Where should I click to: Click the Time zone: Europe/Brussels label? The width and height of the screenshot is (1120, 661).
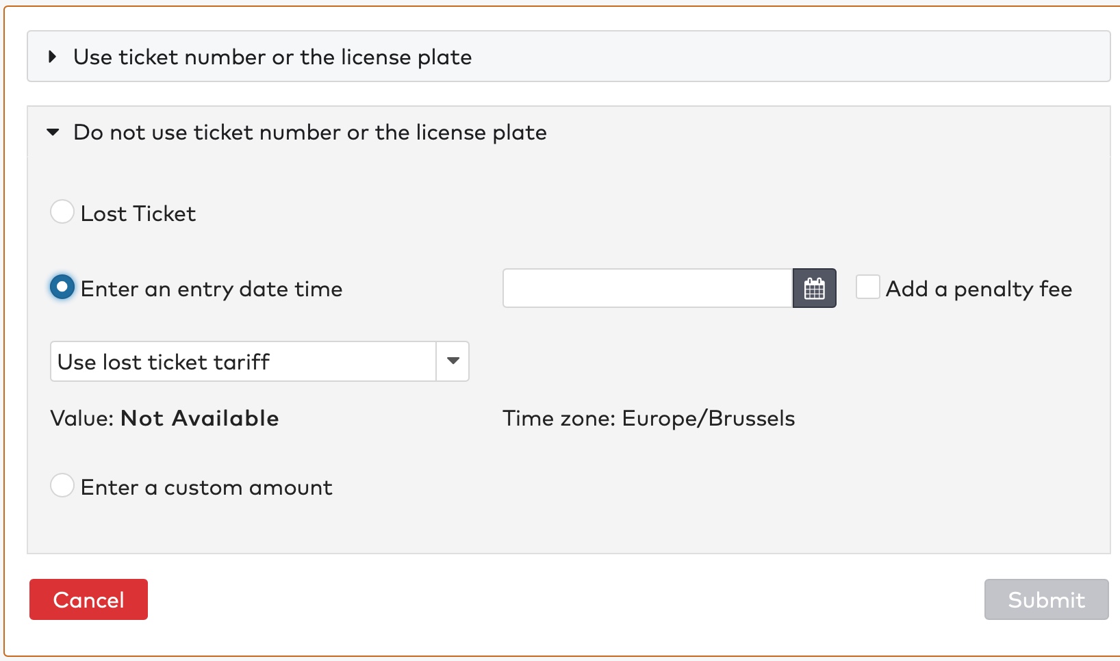(x=649, y=418)
